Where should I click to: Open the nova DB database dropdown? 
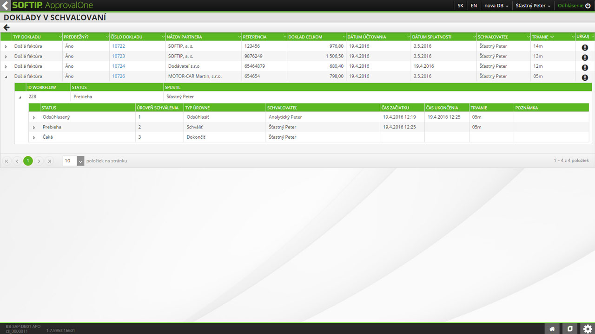[496, 6]
